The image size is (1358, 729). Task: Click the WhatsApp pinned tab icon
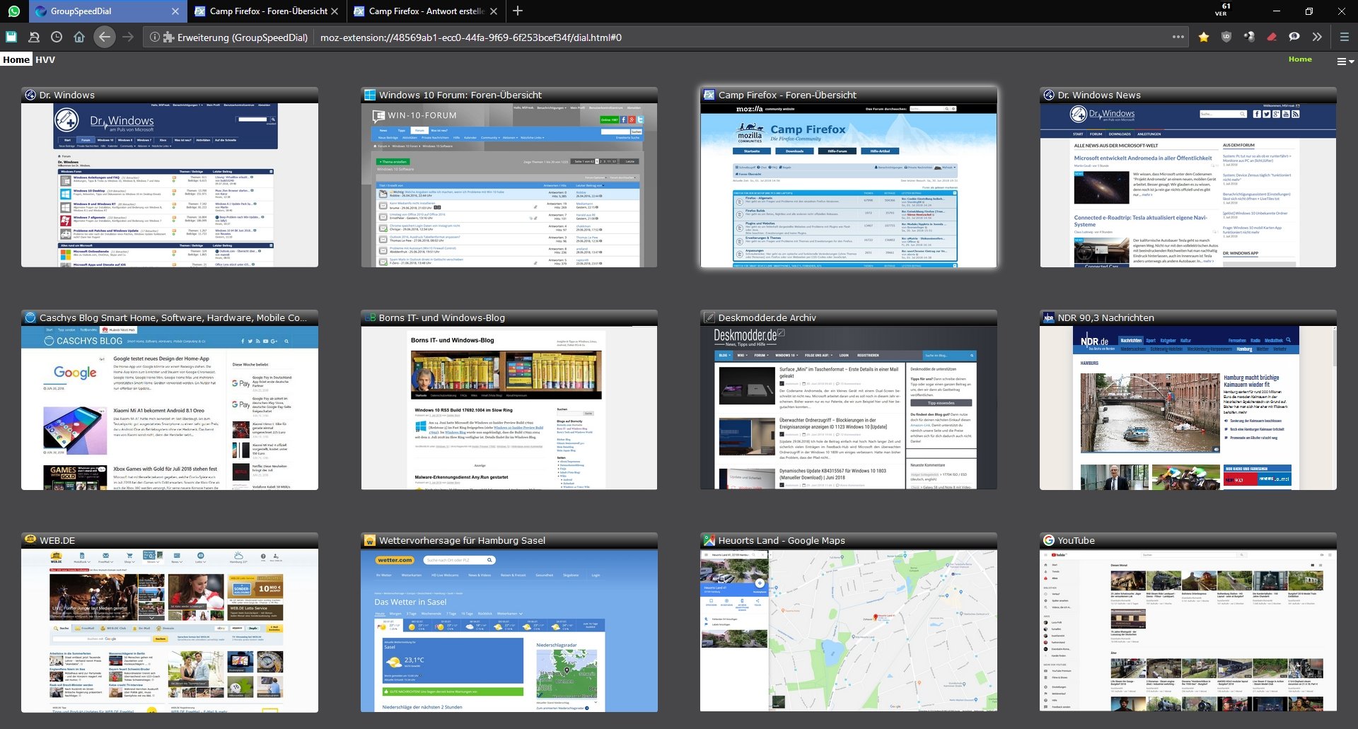[x=14, y=11]
